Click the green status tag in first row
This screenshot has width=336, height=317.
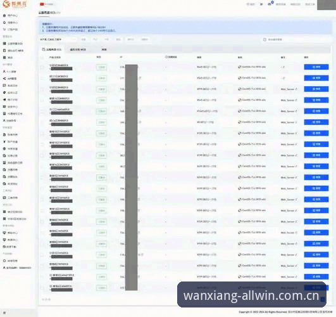pyautogui.click(x=101, y=67)
